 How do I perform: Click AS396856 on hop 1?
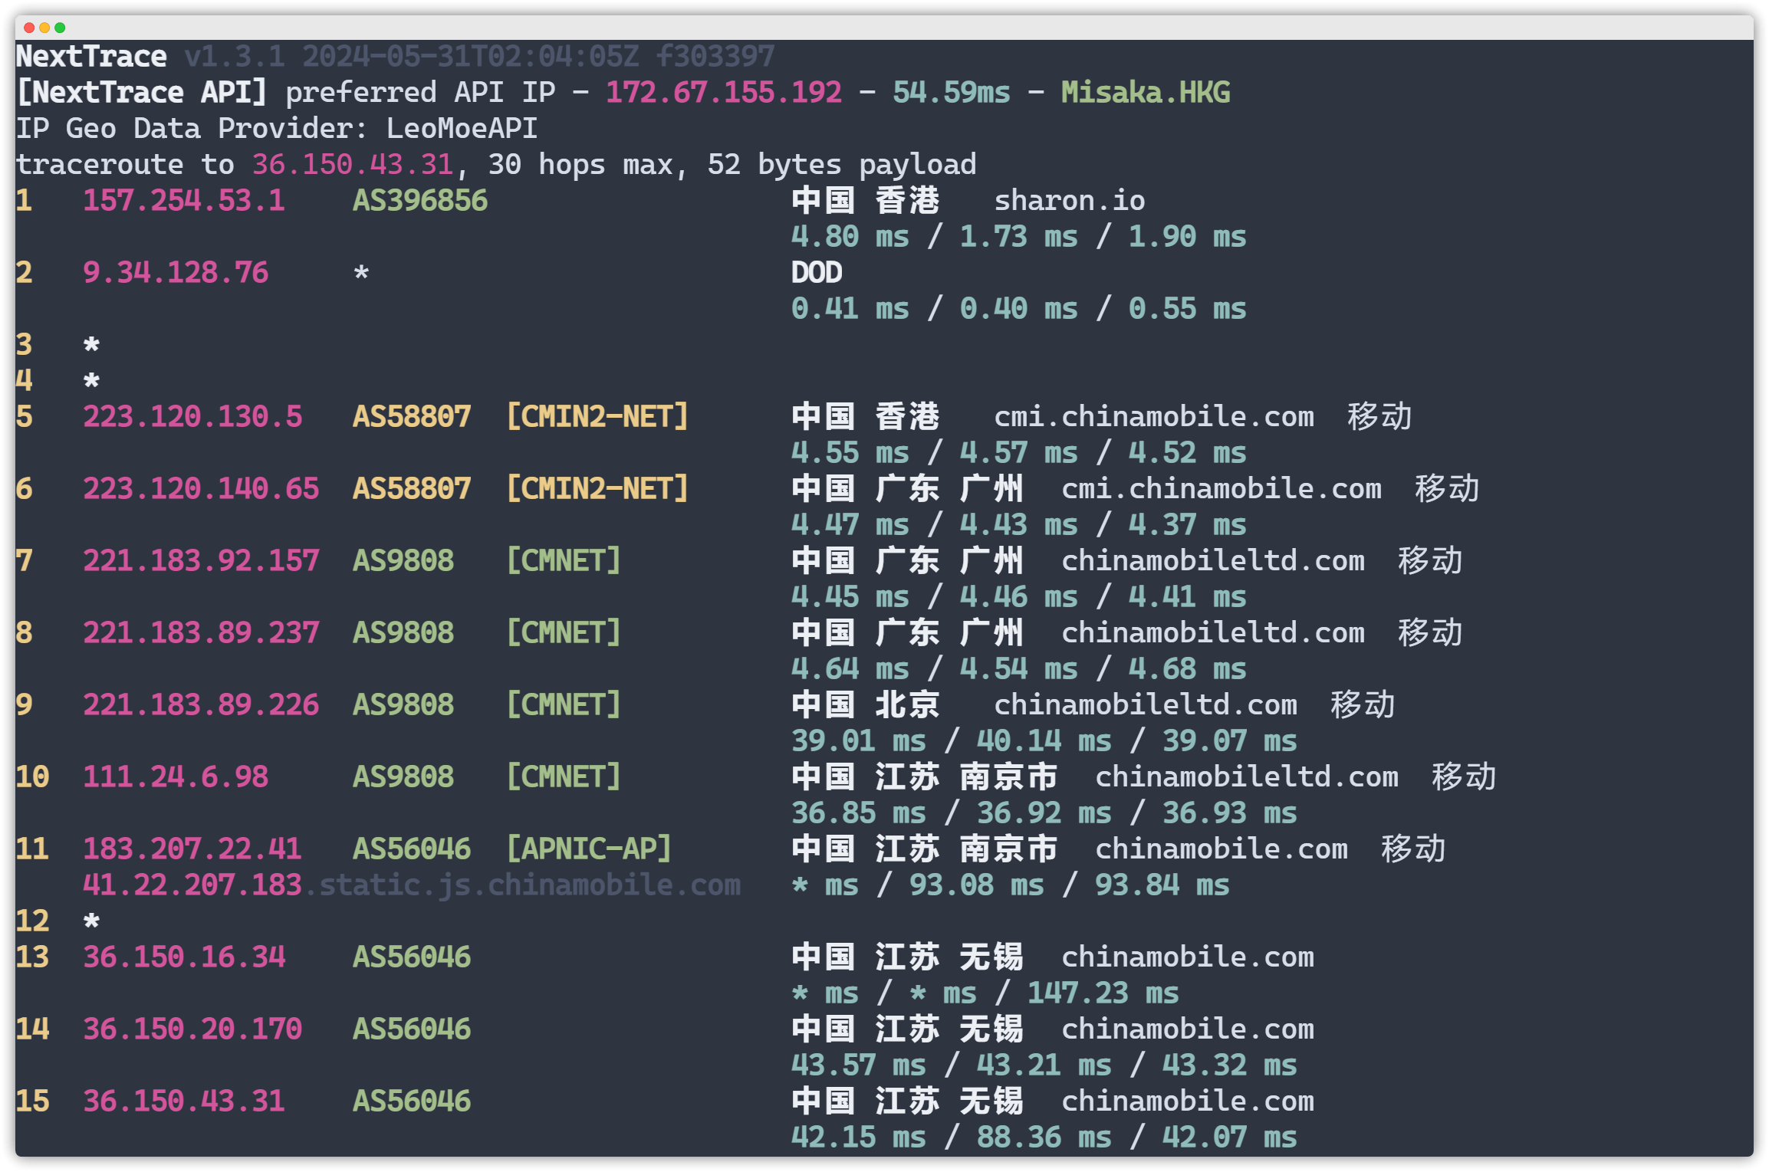(420, 201)
